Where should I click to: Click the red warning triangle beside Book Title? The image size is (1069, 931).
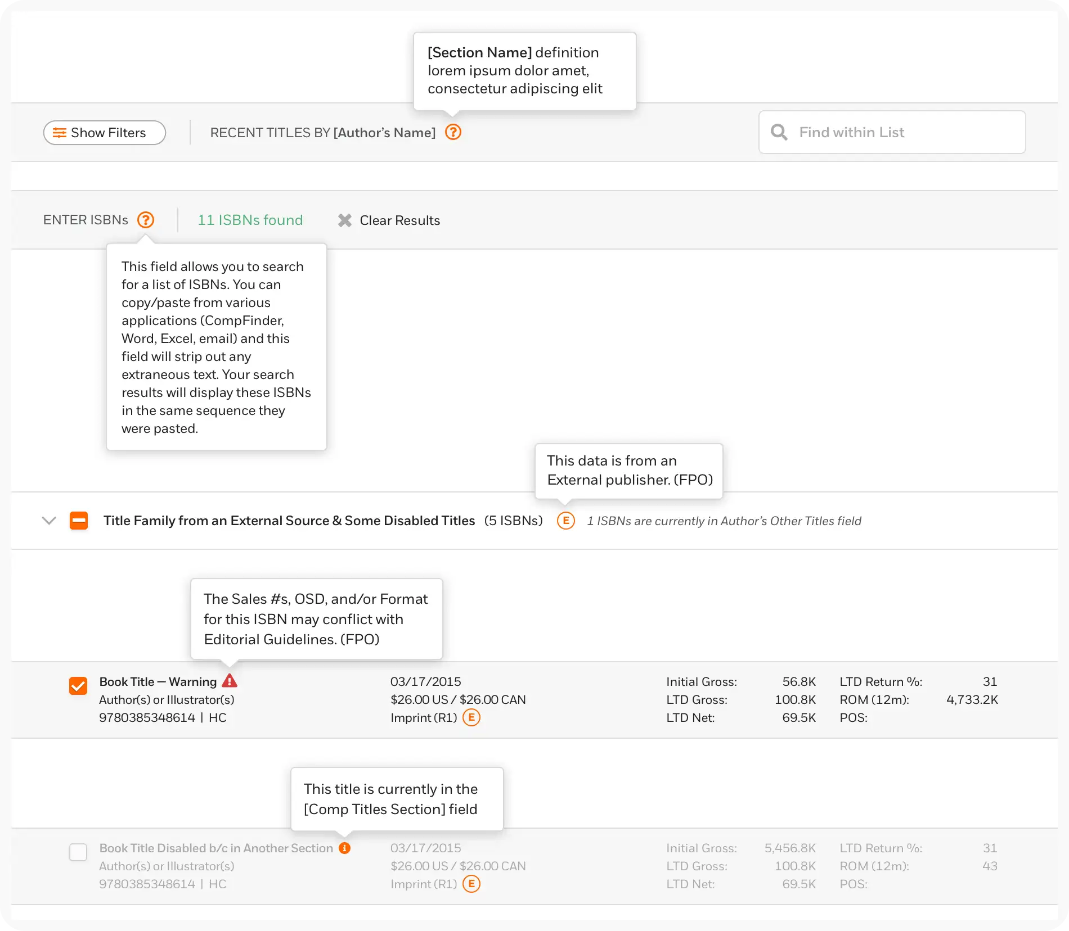tap(230, 681)
